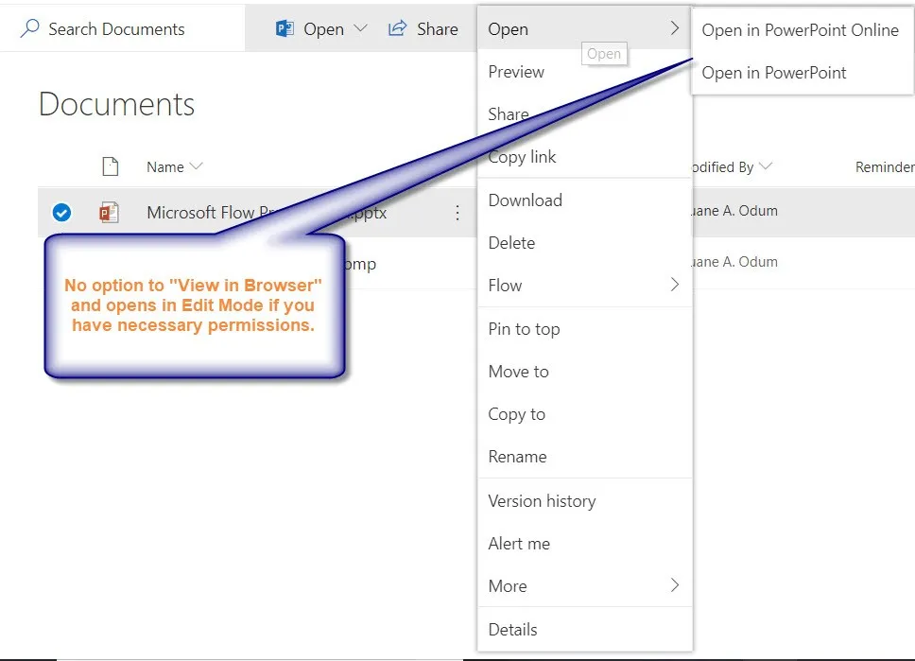Expand the Open button dropdown chevron
915x661 pixels.
click(362, 28)
